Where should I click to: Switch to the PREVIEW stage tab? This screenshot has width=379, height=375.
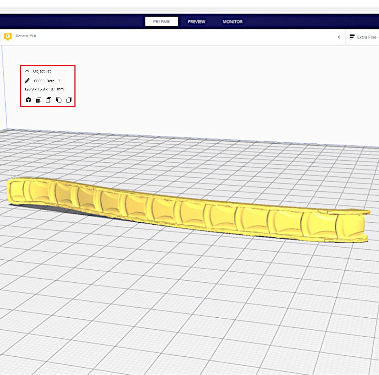196,22
